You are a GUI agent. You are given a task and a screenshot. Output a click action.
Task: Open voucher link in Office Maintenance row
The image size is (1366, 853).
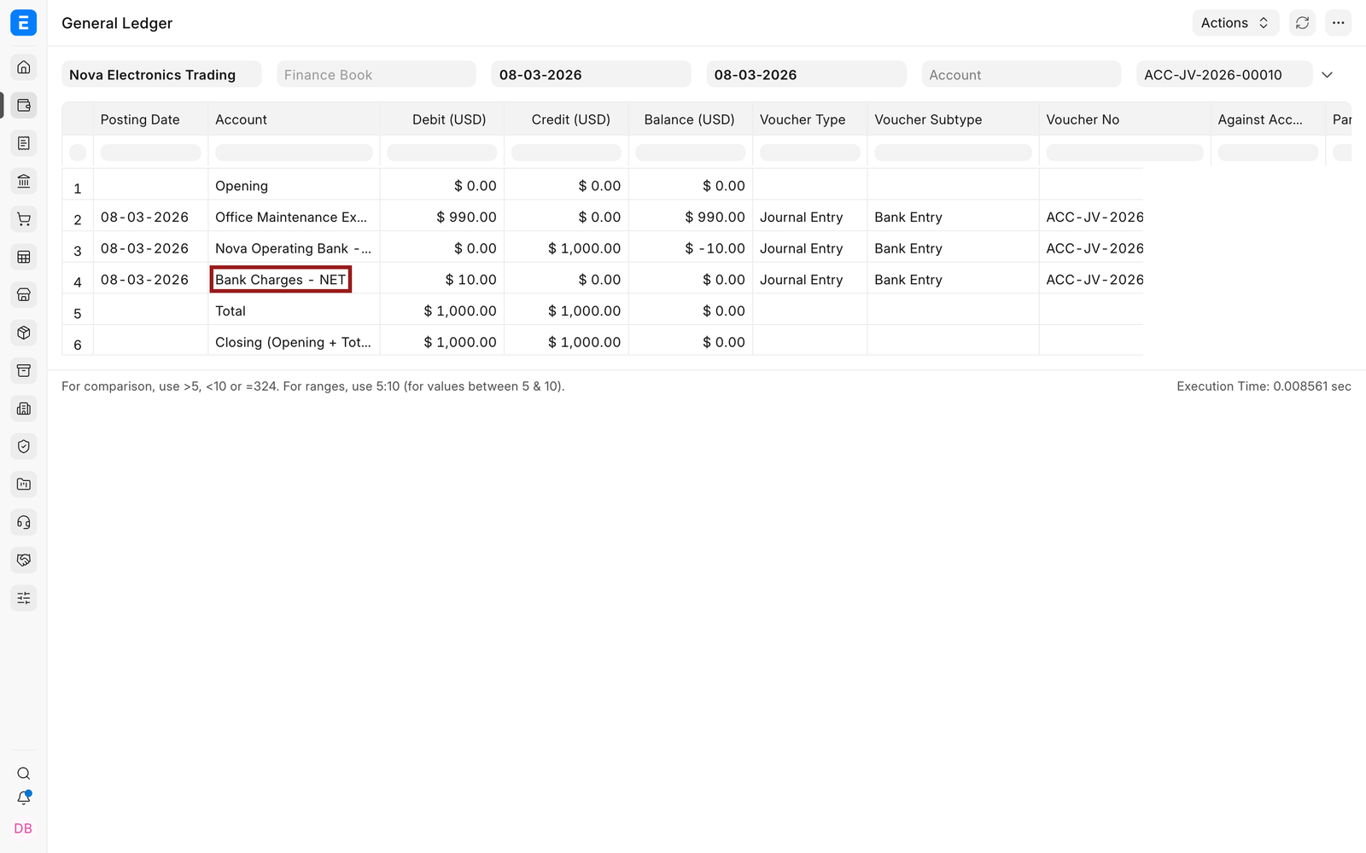click(1095, 217)
